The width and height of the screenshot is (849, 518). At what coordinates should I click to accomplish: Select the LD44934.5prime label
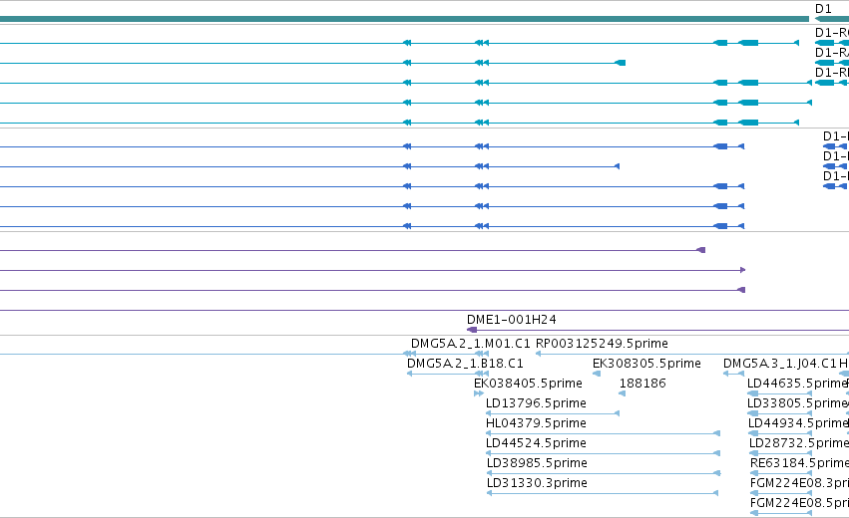(799, 423)
